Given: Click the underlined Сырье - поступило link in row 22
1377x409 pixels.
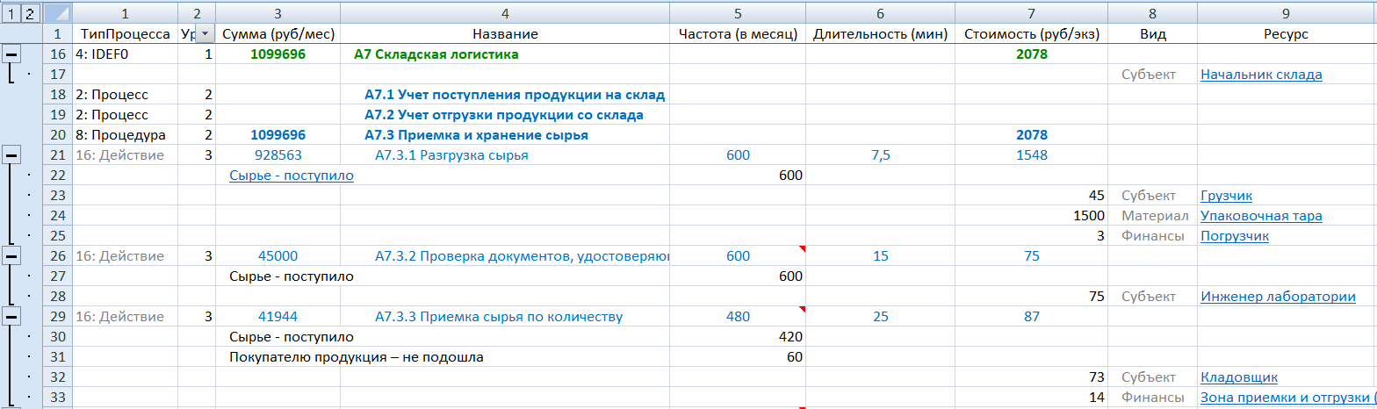Looking at the screenshot, I should 291,176.
